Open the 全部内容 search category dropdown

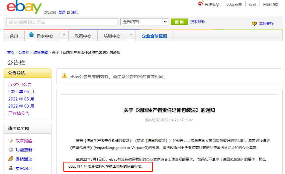(144, 22)
